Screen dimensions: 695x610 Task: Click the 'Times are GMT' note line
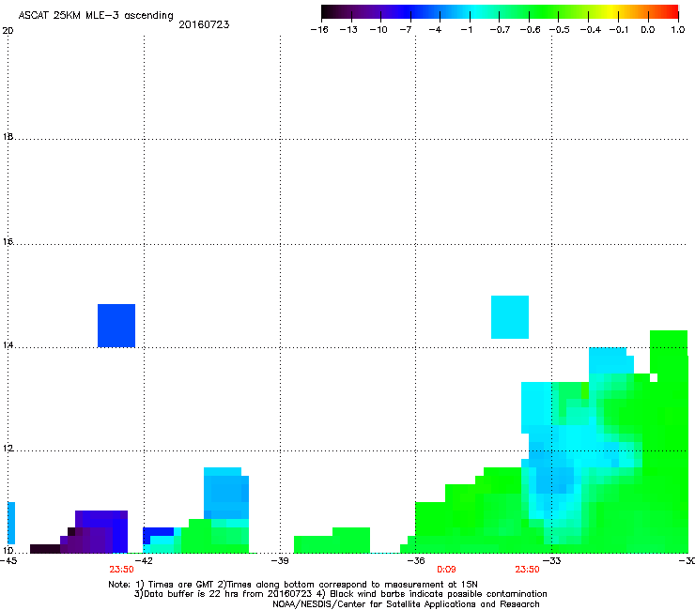[293, 585]
